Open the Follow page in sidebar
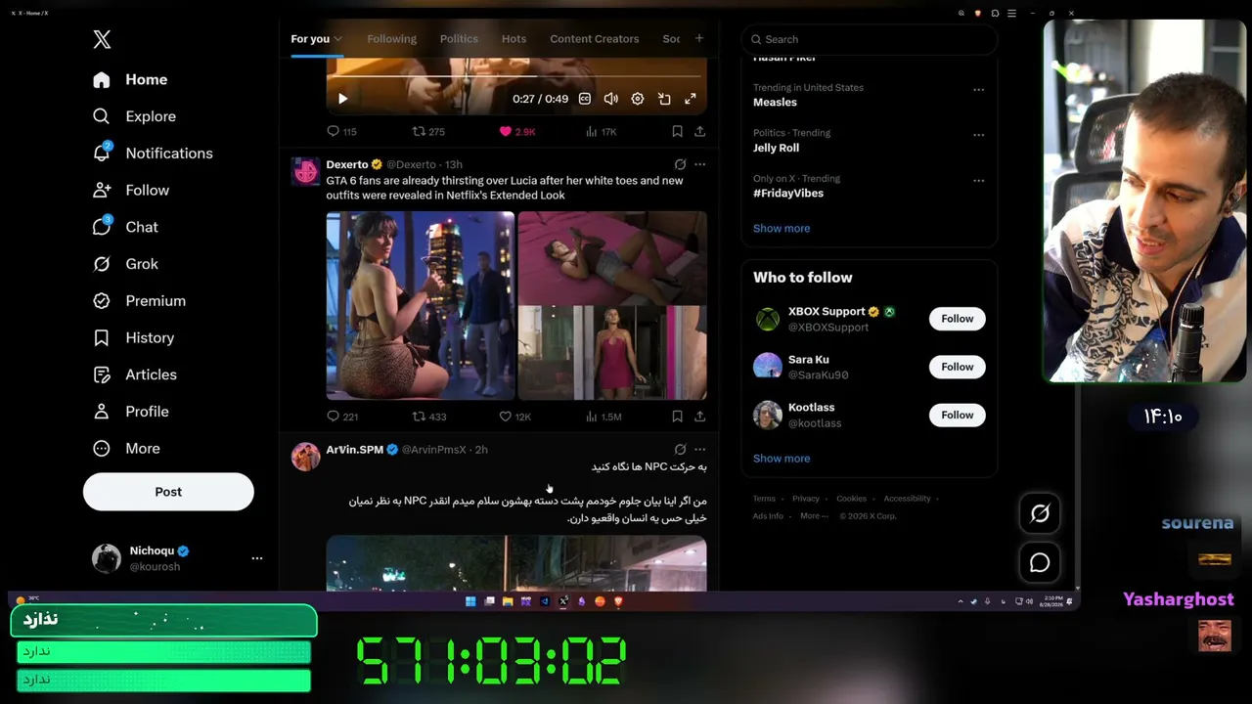The height and width of the screenshot is (704, 1252). pos(131,190)
